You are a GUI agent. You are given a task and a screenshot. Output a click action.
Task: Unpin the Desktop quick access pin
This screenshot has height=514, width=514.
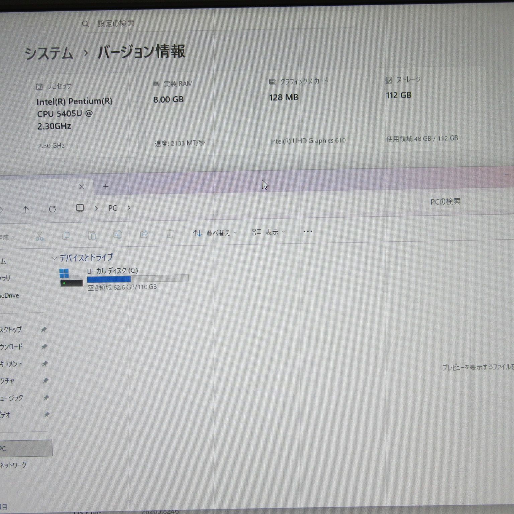[x=44, y=330]
